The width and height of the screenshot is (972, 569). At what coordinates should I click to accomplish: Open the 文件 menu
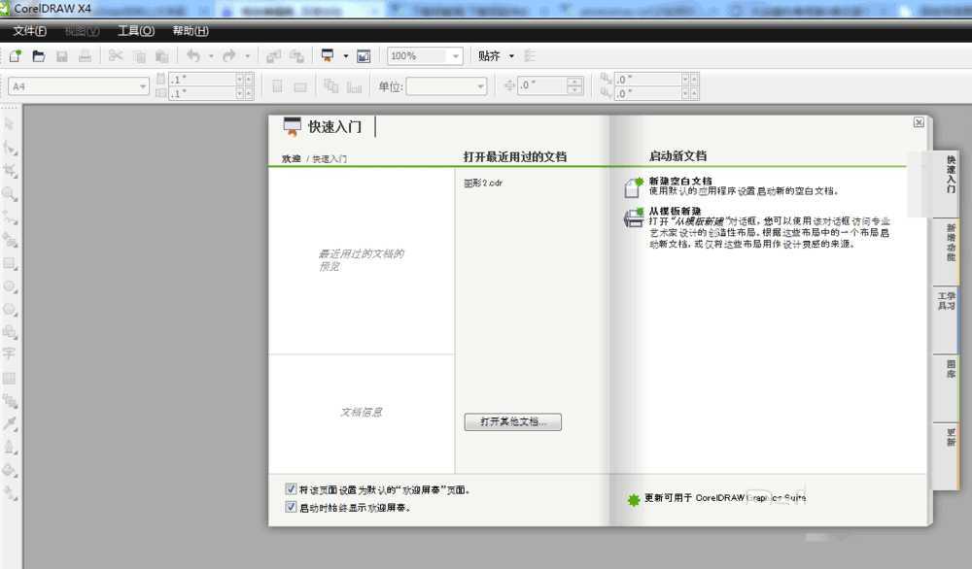27,30
